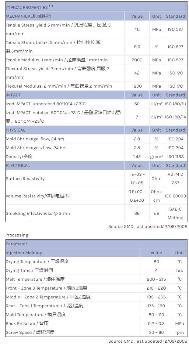The width and height of the screenshot is (189, 350).
Task: Select the ELECTRICAL section header
Action: [x=18, y=165]
